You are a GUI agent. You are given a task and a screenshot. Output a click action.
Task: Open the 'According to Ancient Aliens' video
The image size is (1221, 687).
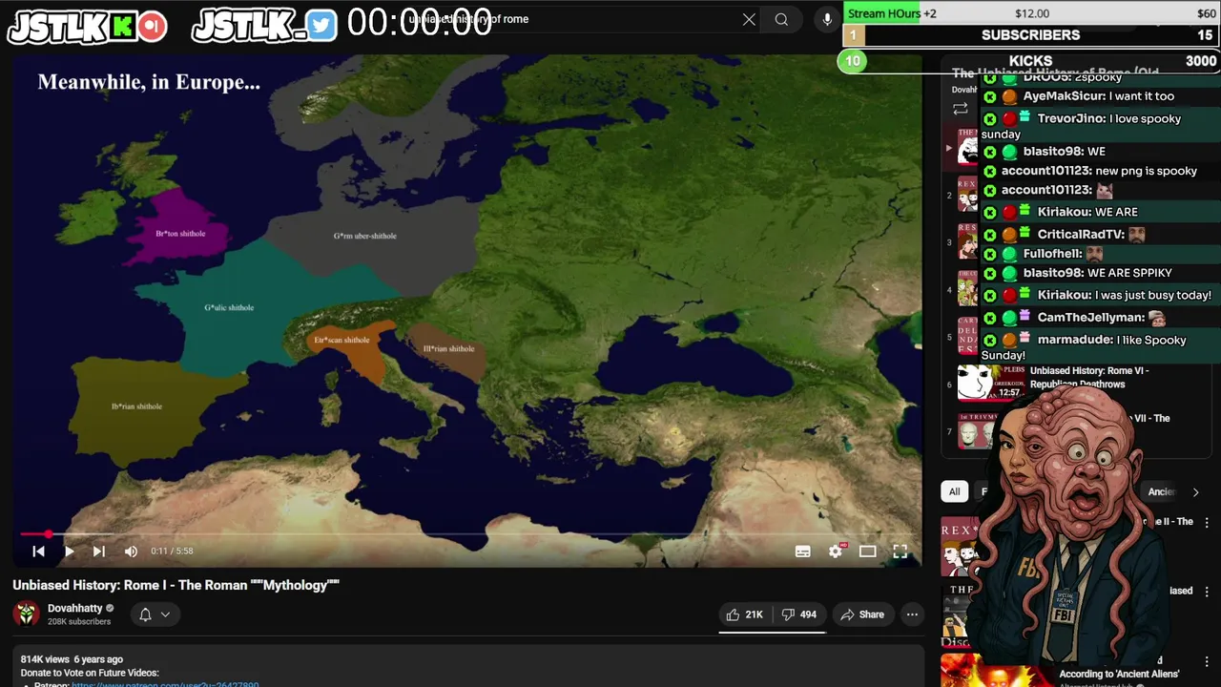[x=1119, y=674]
